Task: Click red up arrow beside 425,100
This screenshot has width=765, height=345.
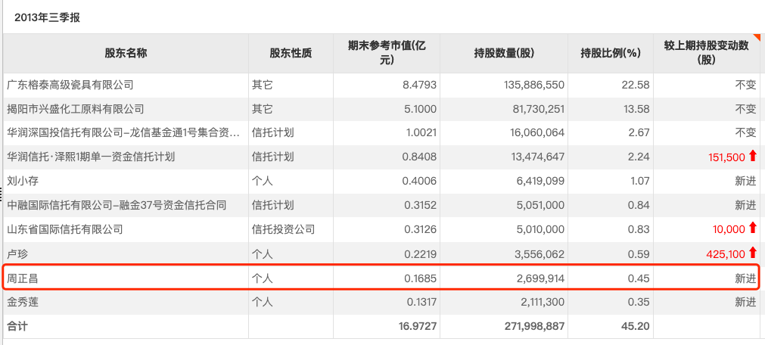Action: (753, 253)
